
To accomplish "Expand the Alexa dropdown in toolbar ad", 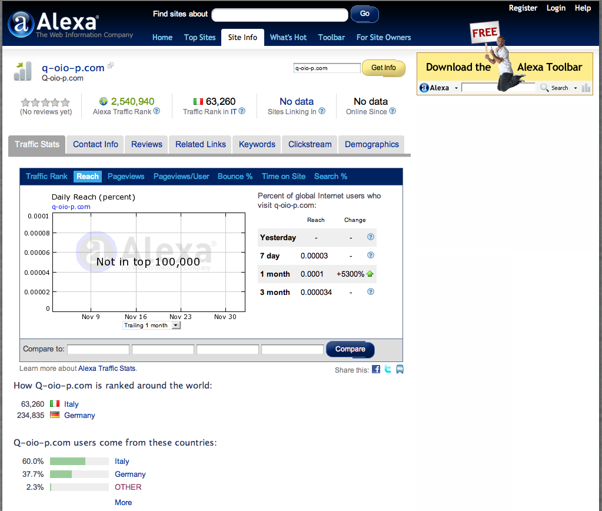I will [456, 88].
